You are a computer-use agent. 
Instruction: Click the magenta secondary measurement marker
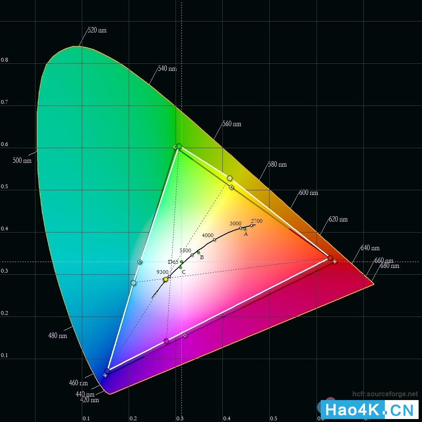coord(167,341)
